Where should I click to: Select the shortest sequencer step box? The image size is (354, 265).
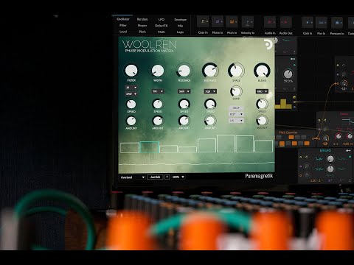click(x=187, y=149)
